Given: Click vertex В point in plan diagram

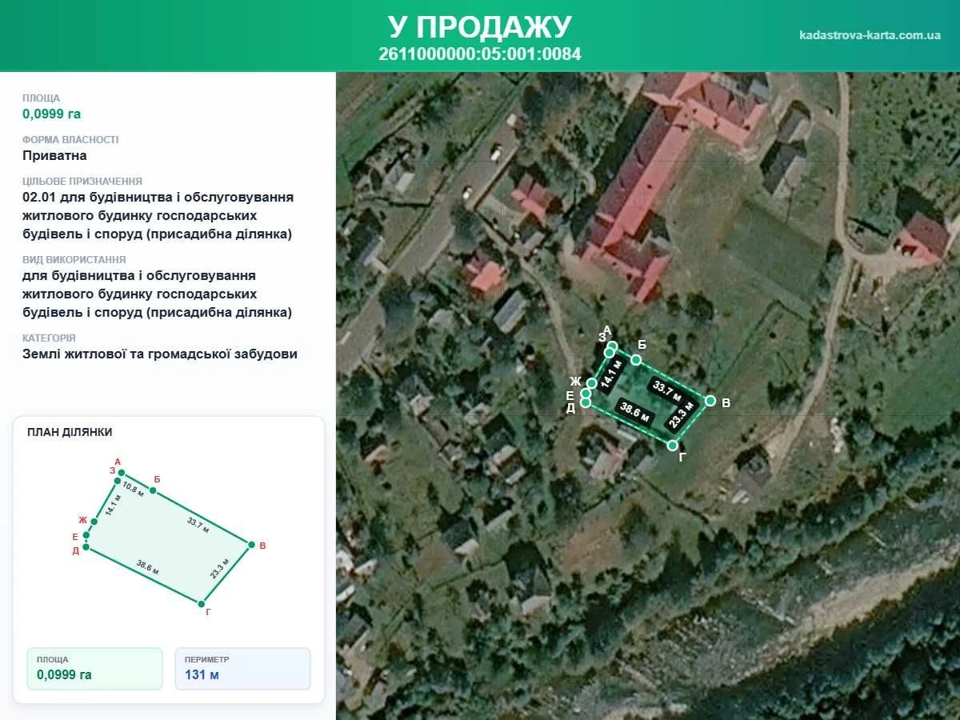Looking at the screenshot, I should [251, 544].
